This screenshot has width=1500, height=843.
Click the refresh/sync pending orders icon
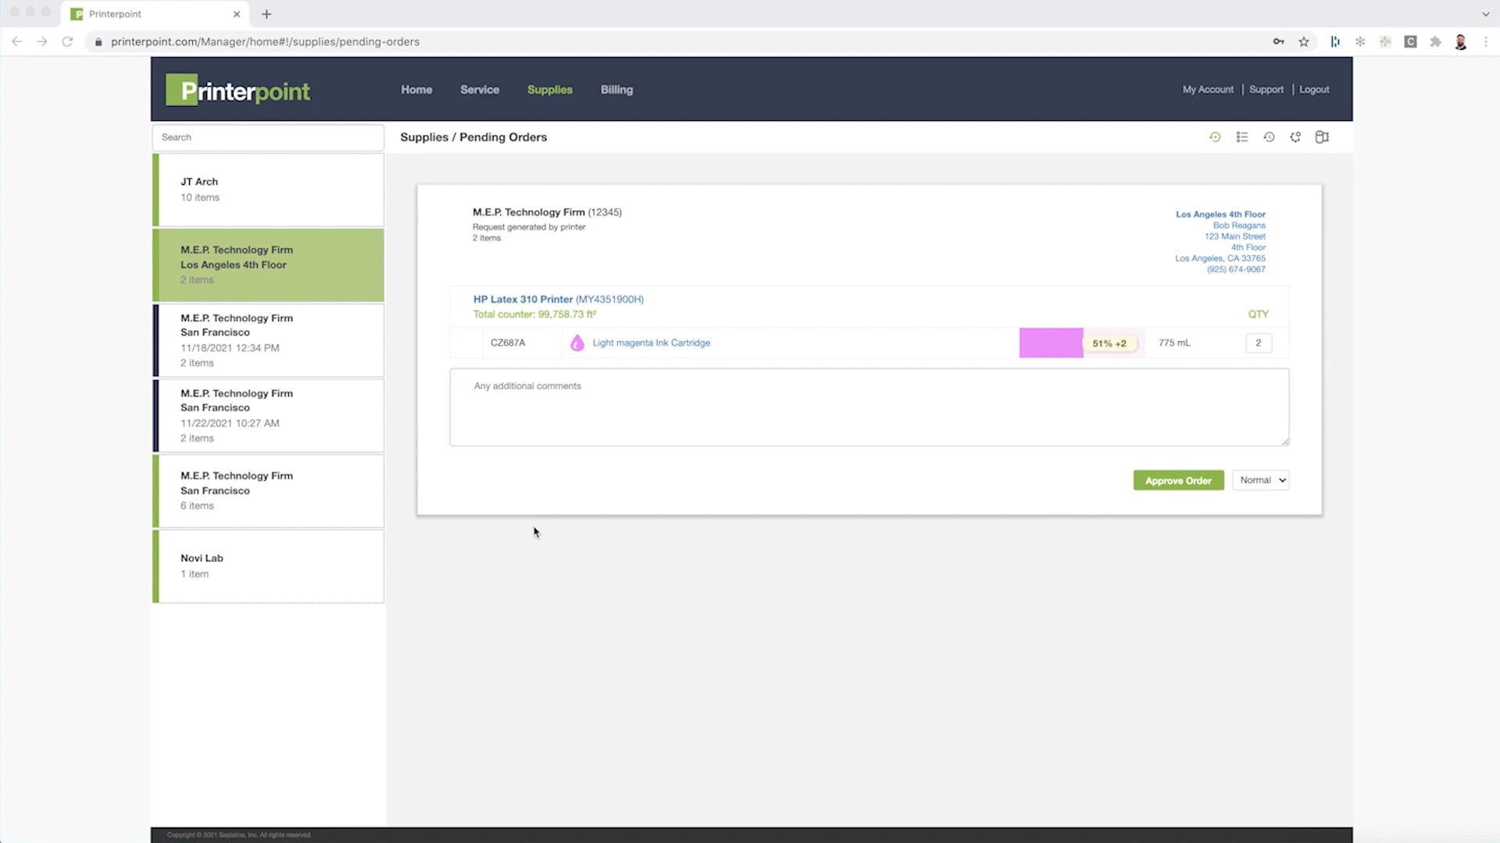(x=1296, y=137)
